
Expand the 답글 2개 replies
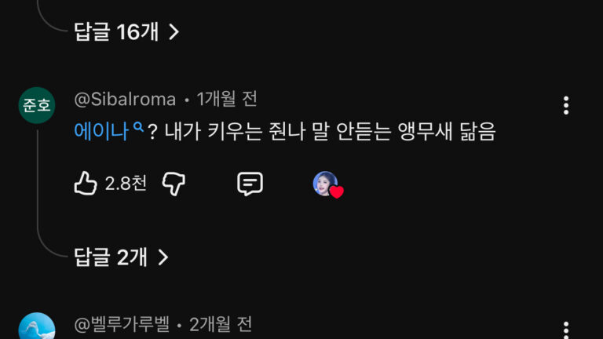click(121, 257)
